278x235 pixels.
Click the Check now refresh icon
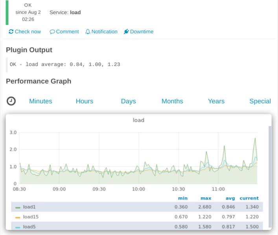11,32
